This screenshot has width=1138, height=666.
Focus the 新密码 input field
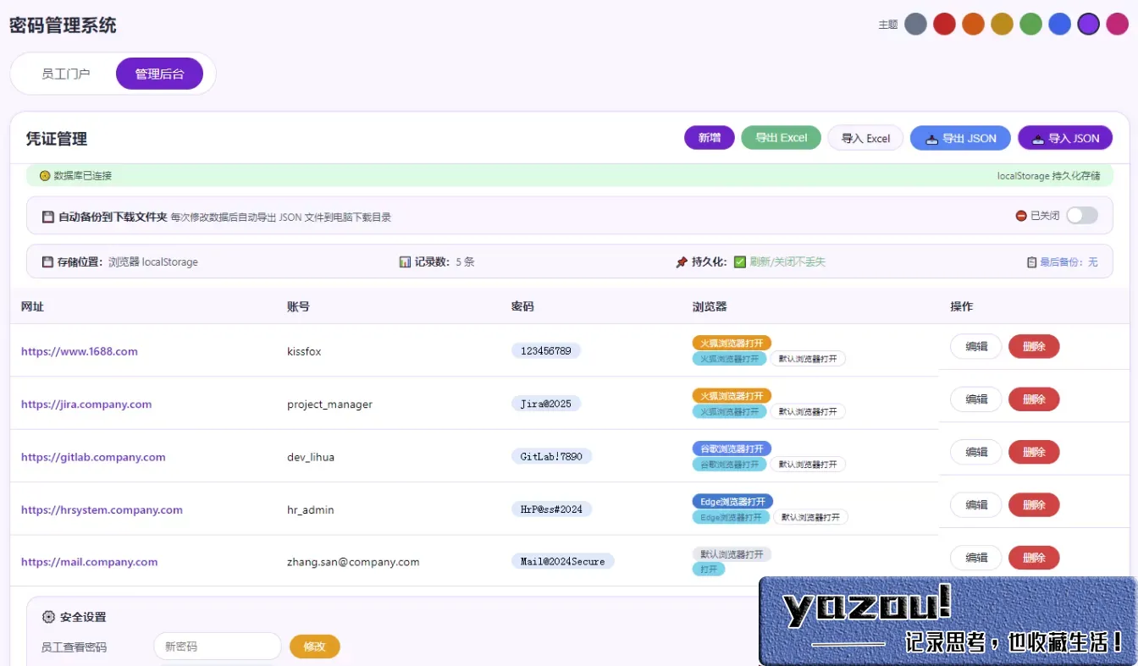(x=218, y=647)
